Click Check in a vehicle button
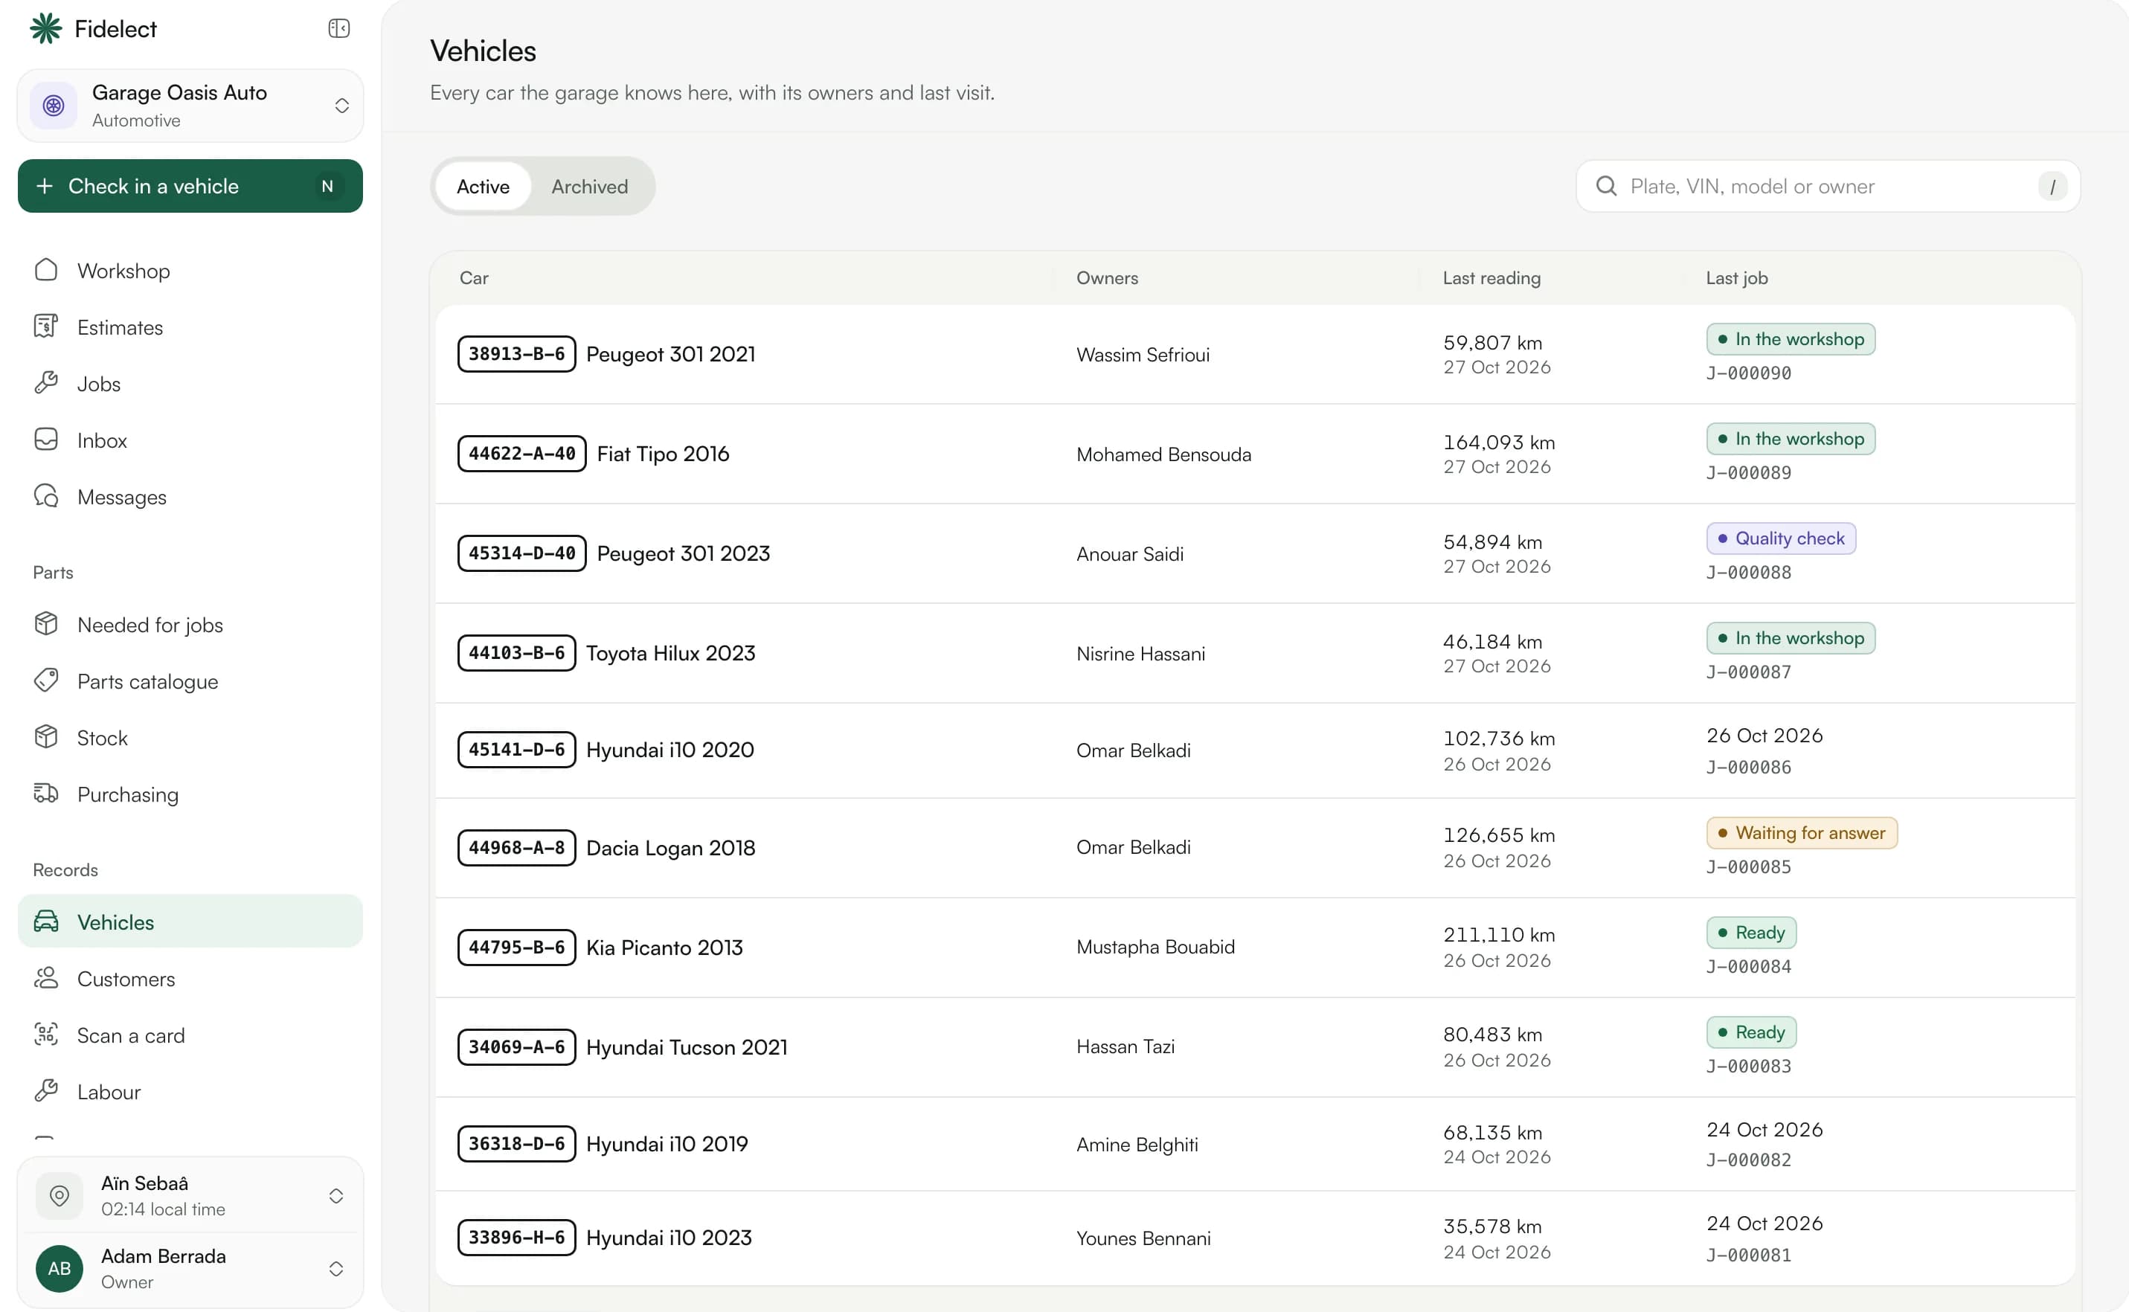 tap(190, 186)
